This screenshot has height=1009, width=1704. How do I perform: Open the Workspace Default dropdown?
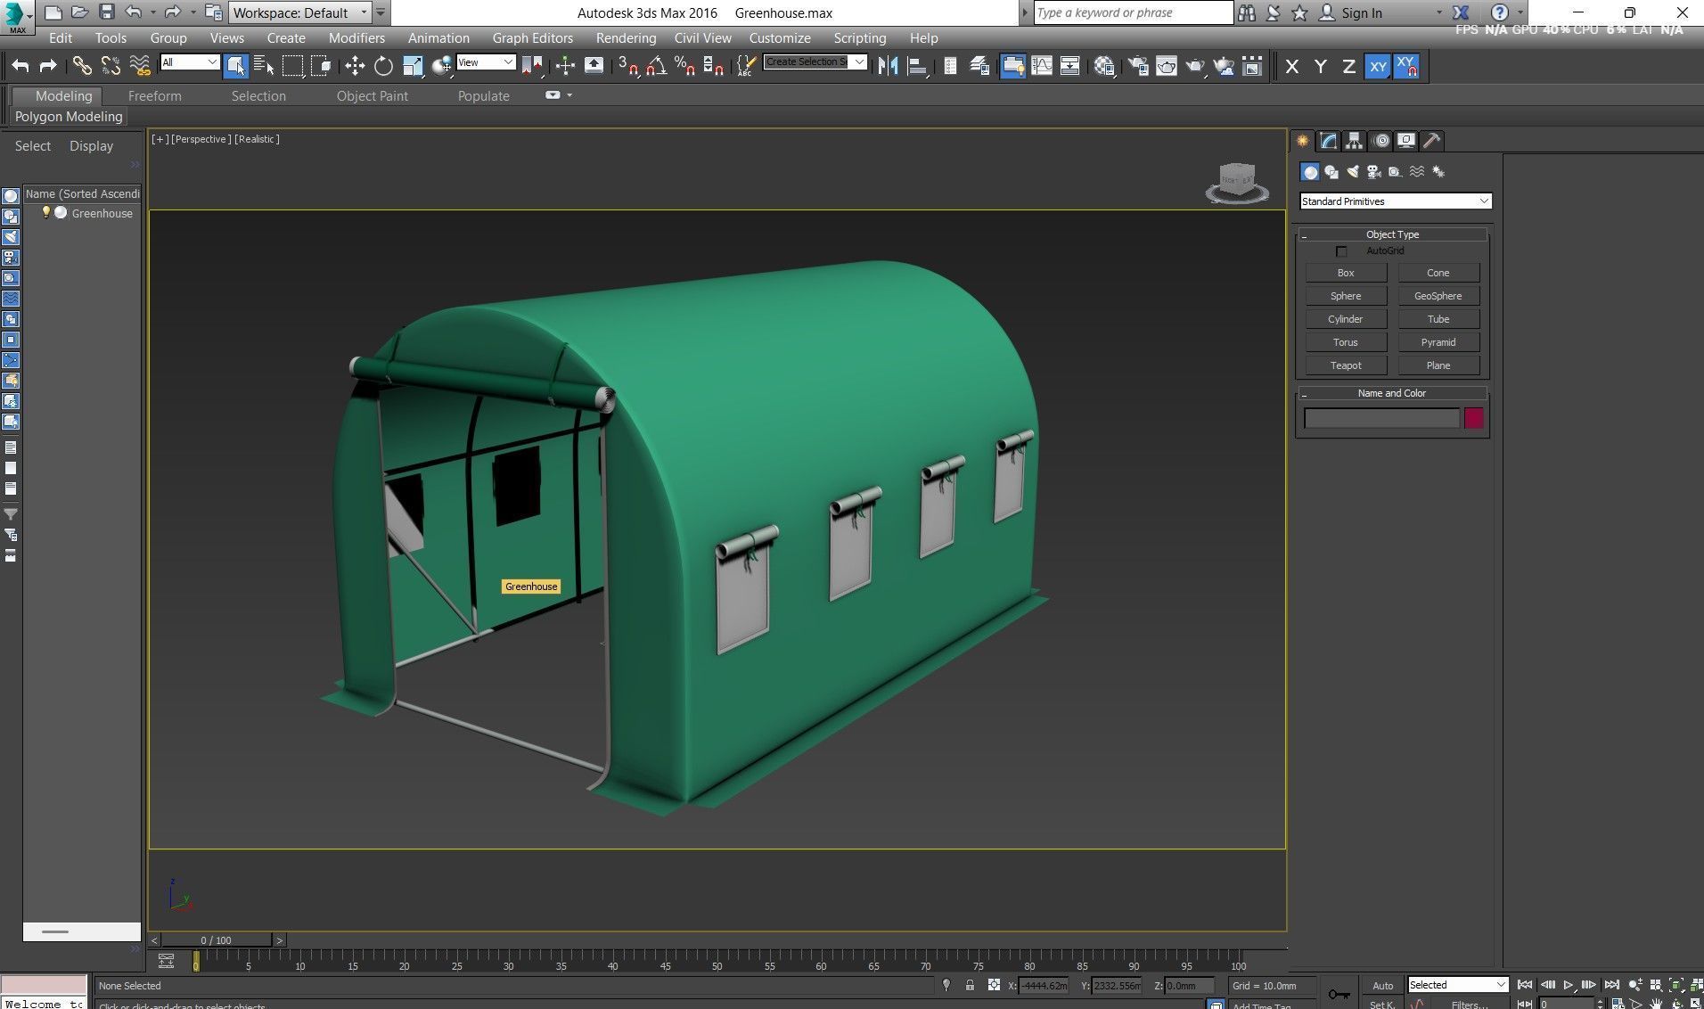tap(300, 12)
